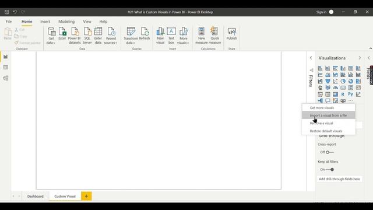Choose Import a visual from a file

click(x=329, y=116)
